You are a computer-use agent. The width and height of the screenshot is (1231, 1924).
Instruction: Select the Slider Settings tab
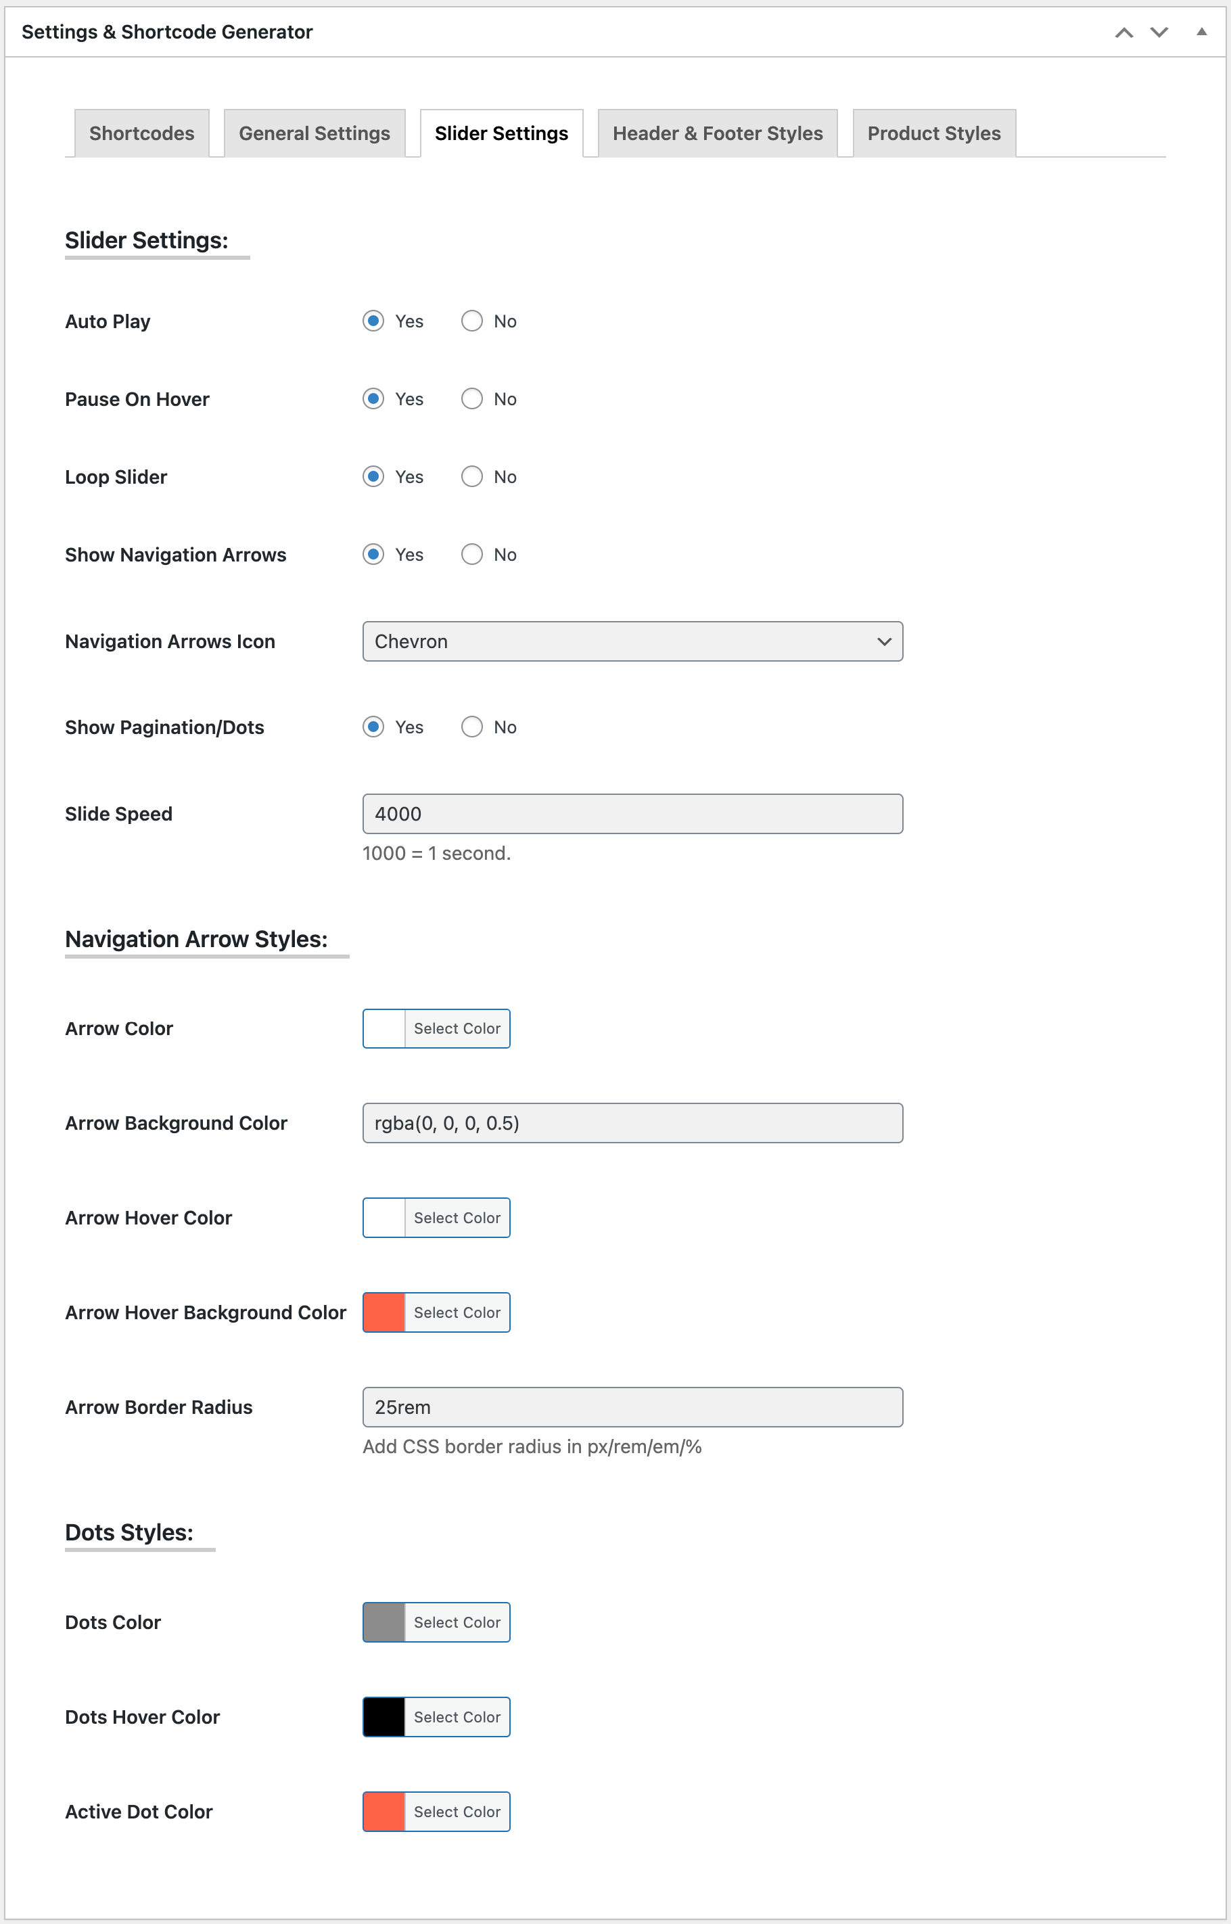501,133
